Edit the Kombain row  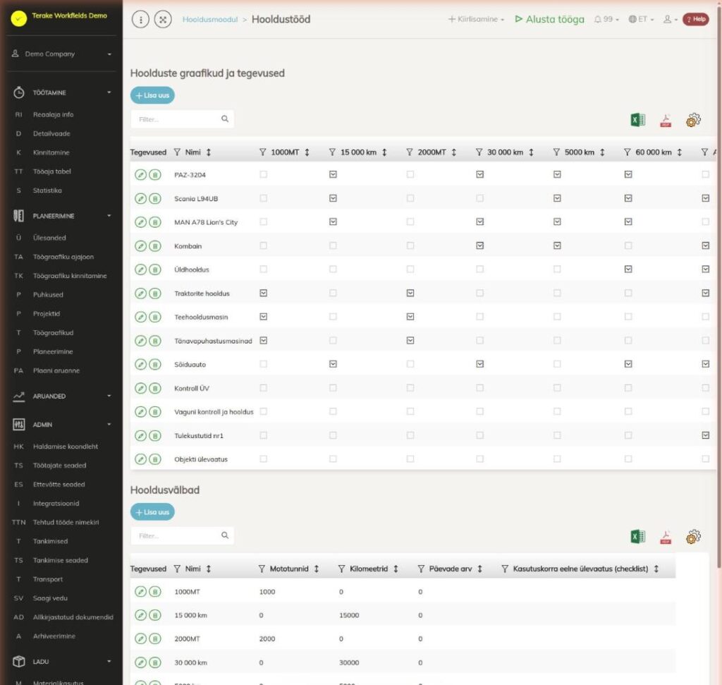(x=140, y=246)
